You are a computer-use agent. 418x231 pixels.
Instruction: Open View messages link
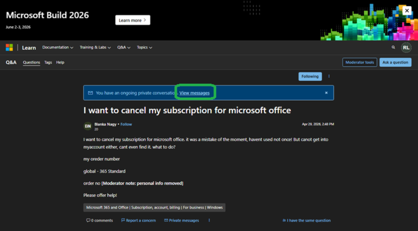pyautogui.click(x=194, y=93)
